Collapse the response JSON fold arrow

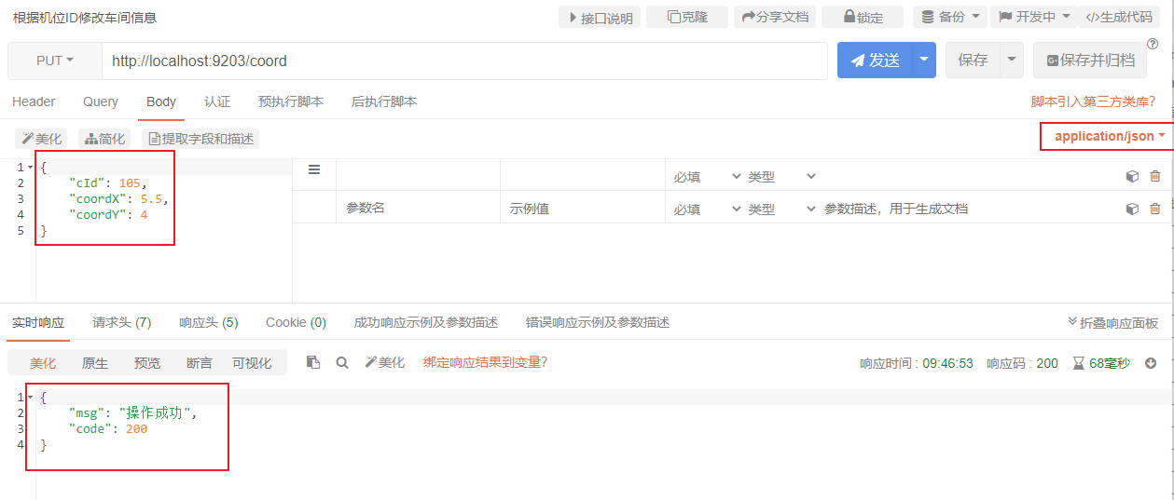30,398
